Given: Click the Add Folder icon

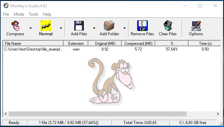Looking at the screenshot, I should tap(109, 26).
